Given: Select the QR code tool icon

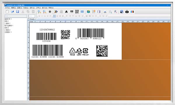Looking at the screenshot, I should (x=77, y=12).
